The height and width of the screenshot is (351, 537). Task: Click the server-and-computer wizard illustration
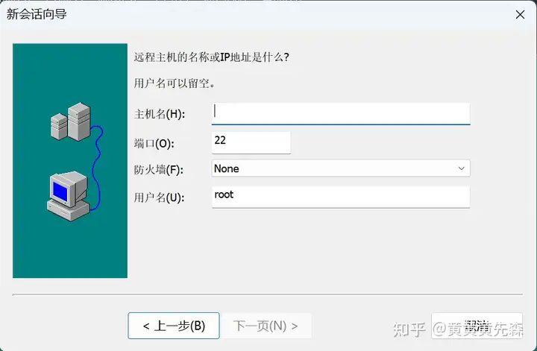pyautogui.click(x=70, y=161)
